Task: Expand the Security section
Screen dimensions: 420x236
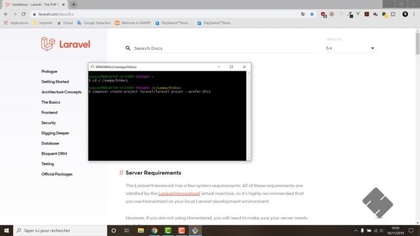Action: pos(49,123)
